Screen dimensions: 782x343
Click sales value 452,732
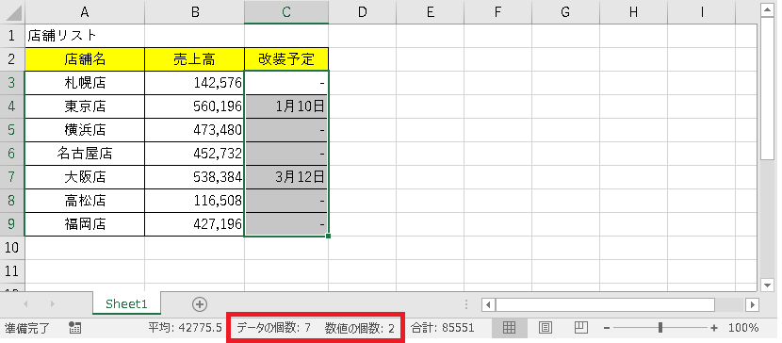(195, 154)
